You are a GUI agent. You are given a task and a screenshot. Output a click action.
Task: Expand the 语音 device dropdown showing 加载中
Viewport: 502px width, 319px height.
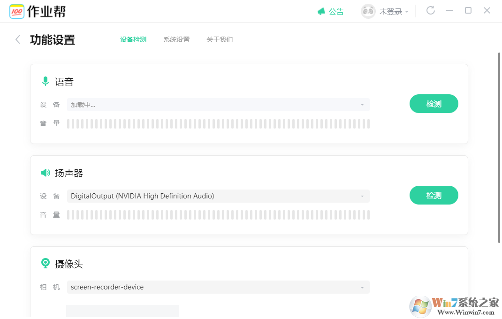(x=218, y=105)
